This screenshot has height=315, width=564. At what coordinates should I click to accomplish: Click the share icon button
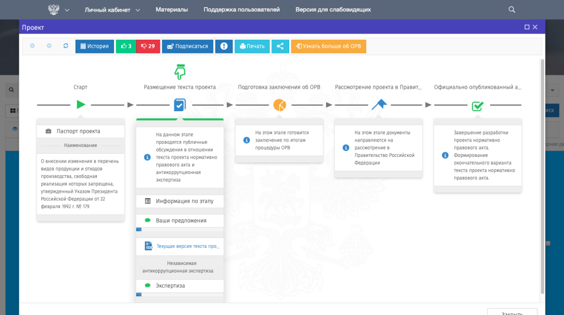tap(280, 46)
